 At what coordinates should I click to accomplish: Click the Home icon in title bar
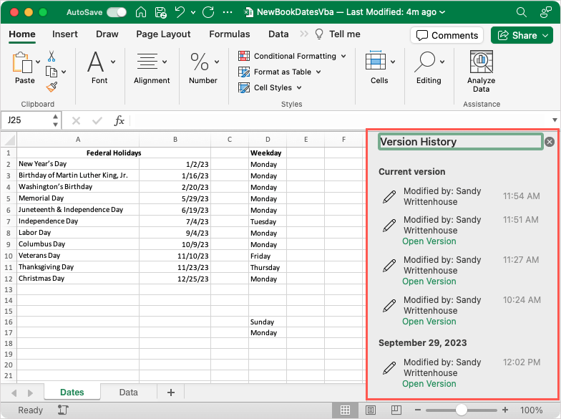[x=141, y=12]
